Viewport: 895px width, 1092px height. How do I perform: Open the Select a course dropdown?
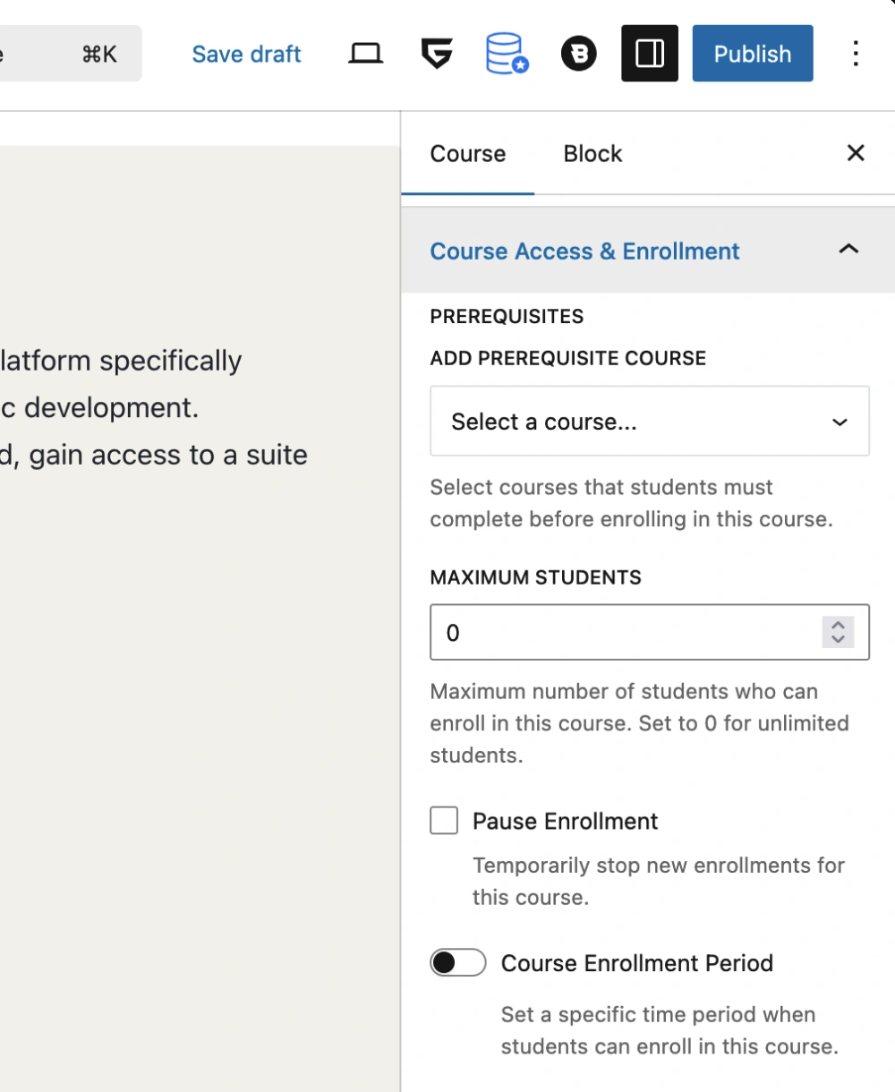(650, 421)
